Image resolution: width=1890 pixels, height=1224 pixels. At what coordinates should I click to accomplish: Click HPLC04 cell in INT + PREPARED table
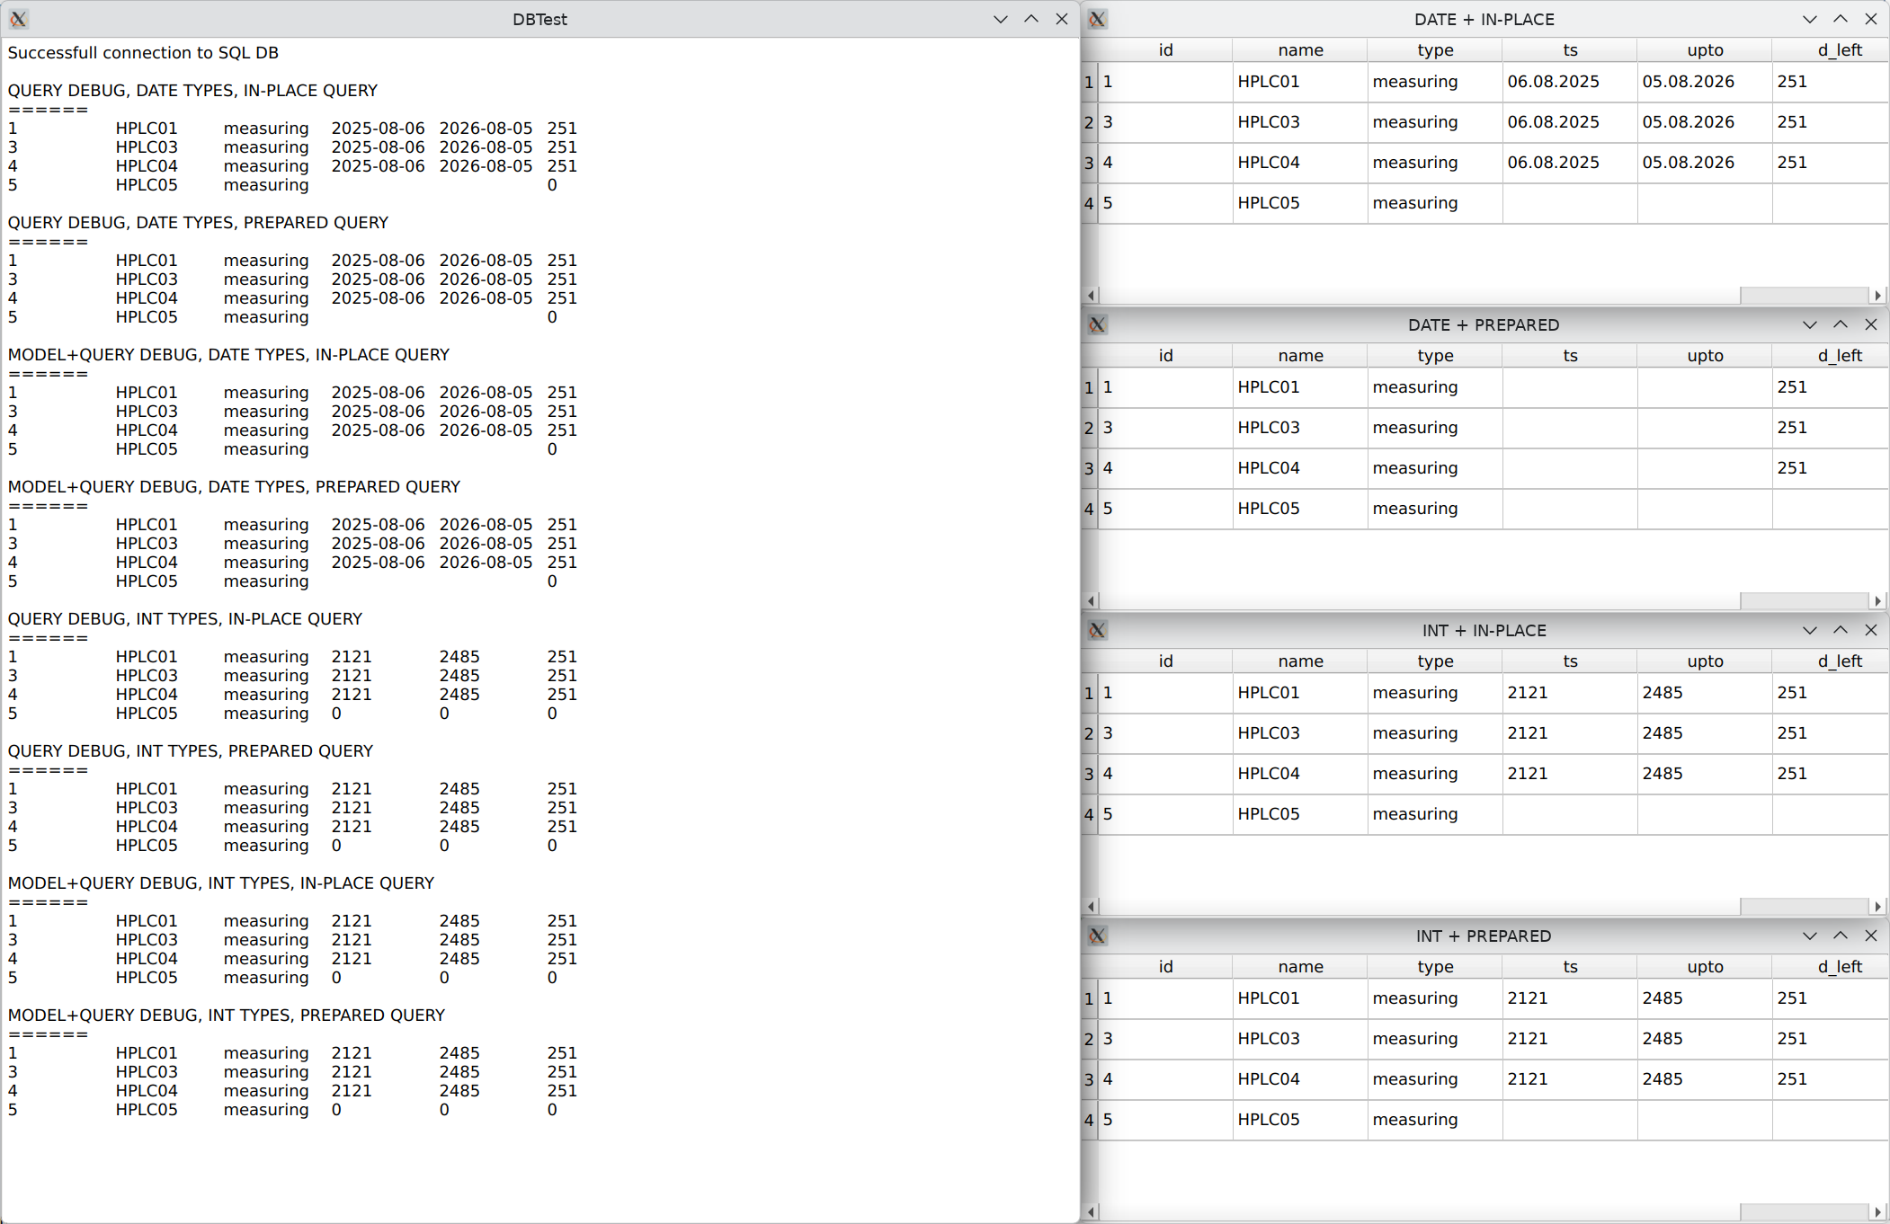[1268, 1078]
